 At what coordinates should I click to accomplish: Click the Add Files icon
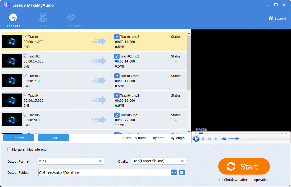point(13,18)
